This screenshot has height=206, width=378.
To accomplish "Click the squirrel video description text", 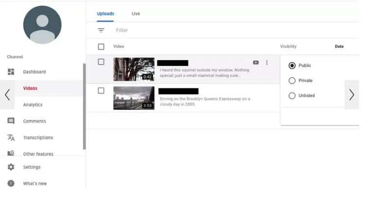I will 205,73.
